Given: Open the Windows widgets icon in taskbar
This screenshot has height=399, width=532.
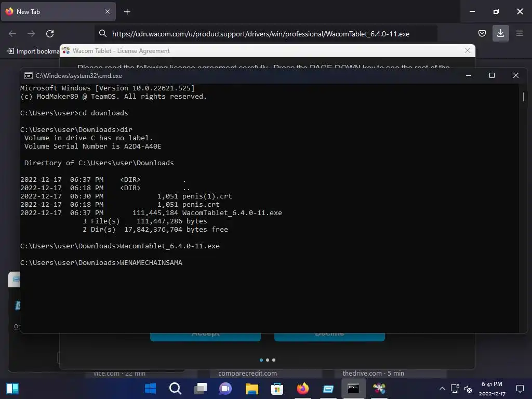Looking at the screenshot, I should point(12,389).
